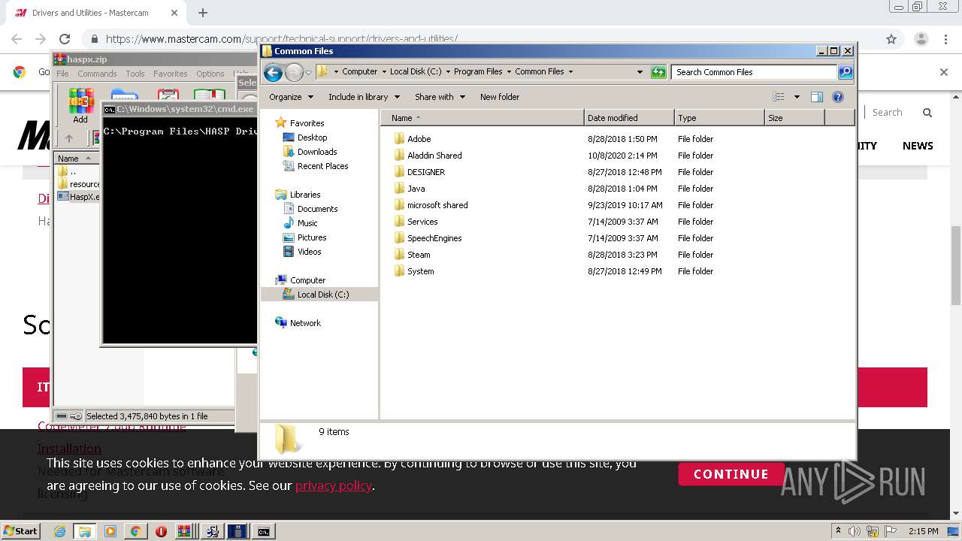
Task: Select Favorites in the navigation pane
Action: 307,123
